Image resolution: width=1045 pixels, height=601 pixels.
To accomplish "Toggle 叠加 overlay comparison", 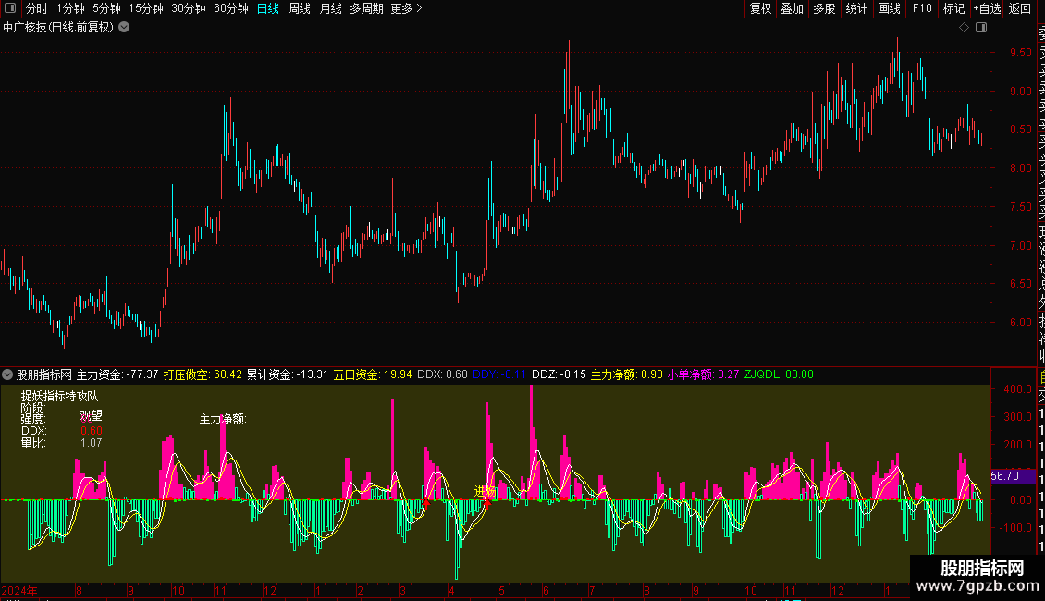I will click(792, 9).
